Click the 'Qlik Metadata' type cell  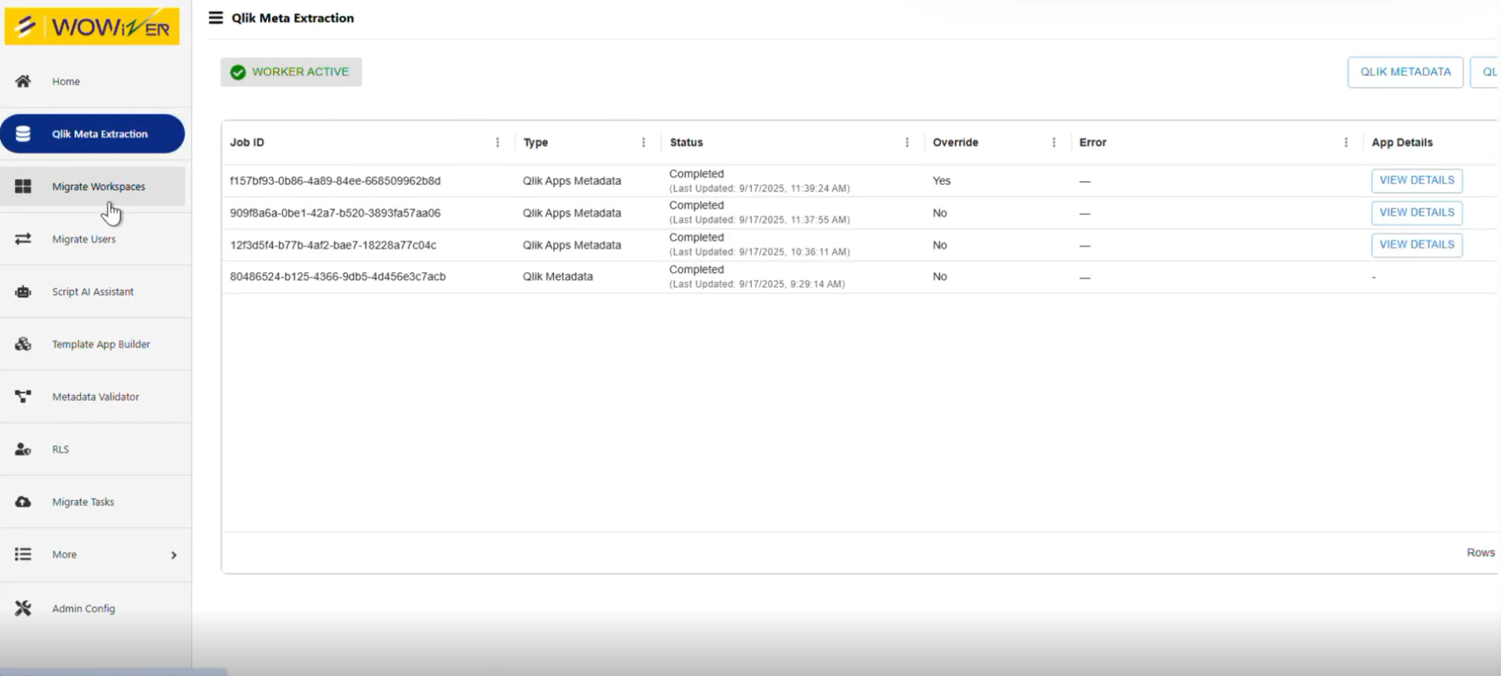pyautogui.click(x=558, y=277)
